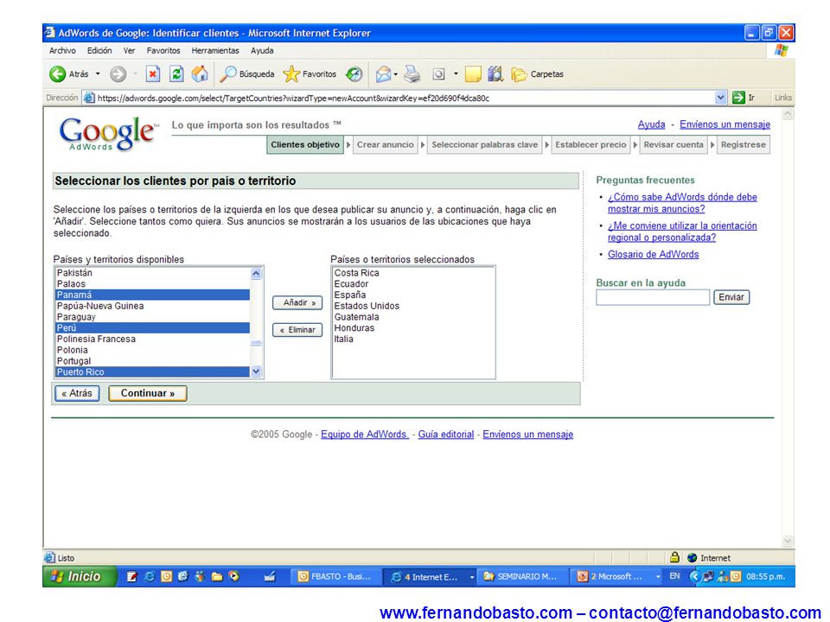Open the Mail envelope toolbar icon
Screen dimensions: 830x622
pos(383,74)
